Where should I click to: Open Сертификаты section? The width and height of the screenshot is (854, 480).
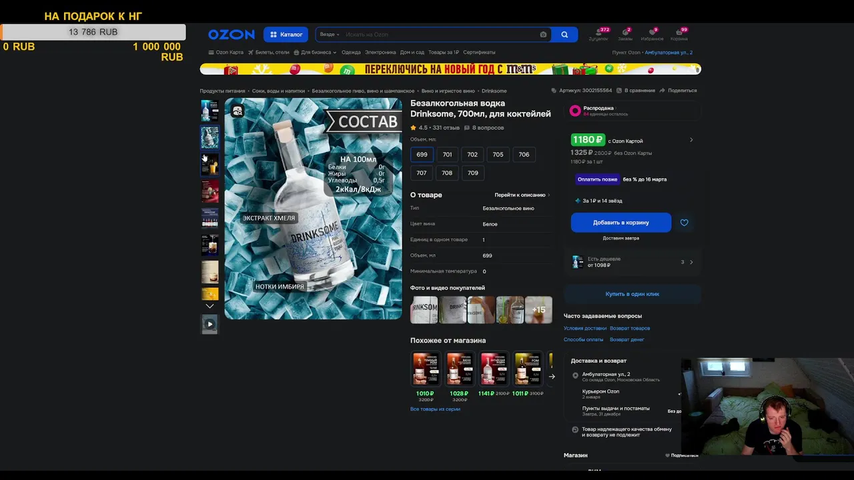tap(479, 52)
